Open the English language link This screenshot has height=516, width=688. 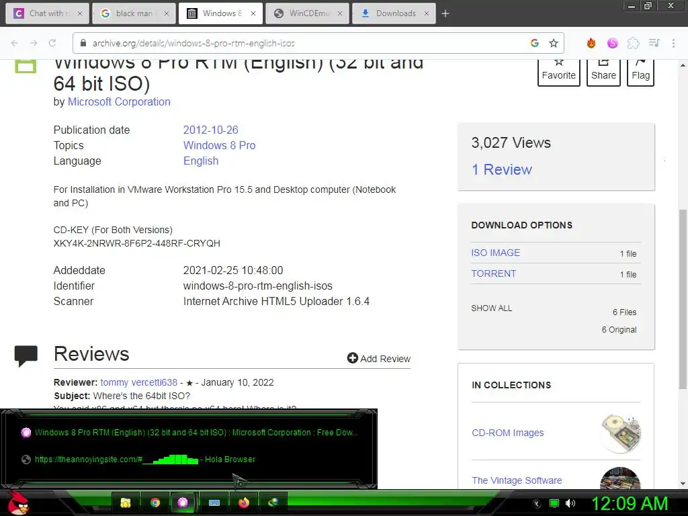coord(201,161)
